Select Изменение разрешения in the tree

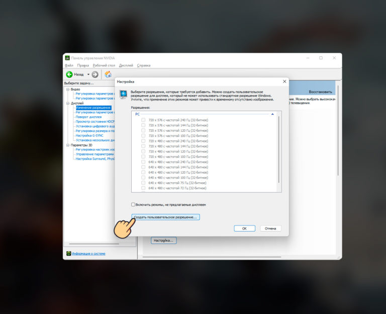pyautogui.click(x=93, y=108)
